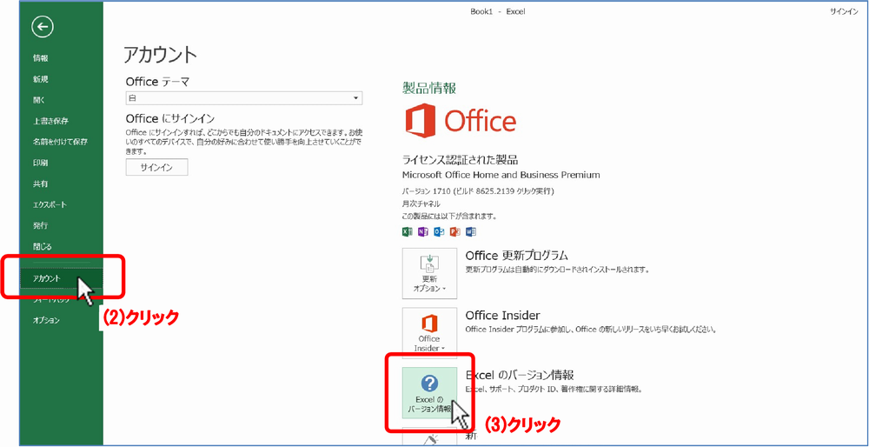Open オプション in the sidebar
This screenshot has width=869, height=447.
point(46,321)
